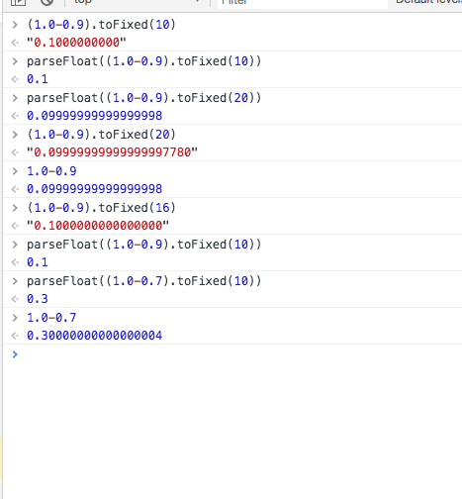Focus the console Filter input field
The image size is (462, 499).
(x=302, y=3)
